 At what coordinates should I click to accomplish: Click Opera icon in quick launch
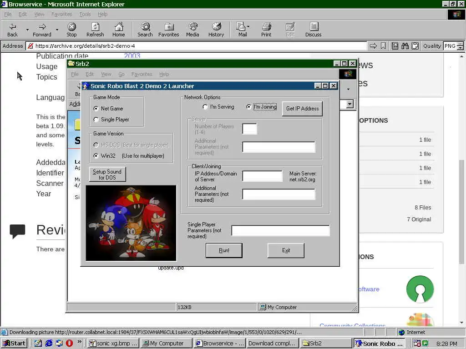tap(69, 343)
